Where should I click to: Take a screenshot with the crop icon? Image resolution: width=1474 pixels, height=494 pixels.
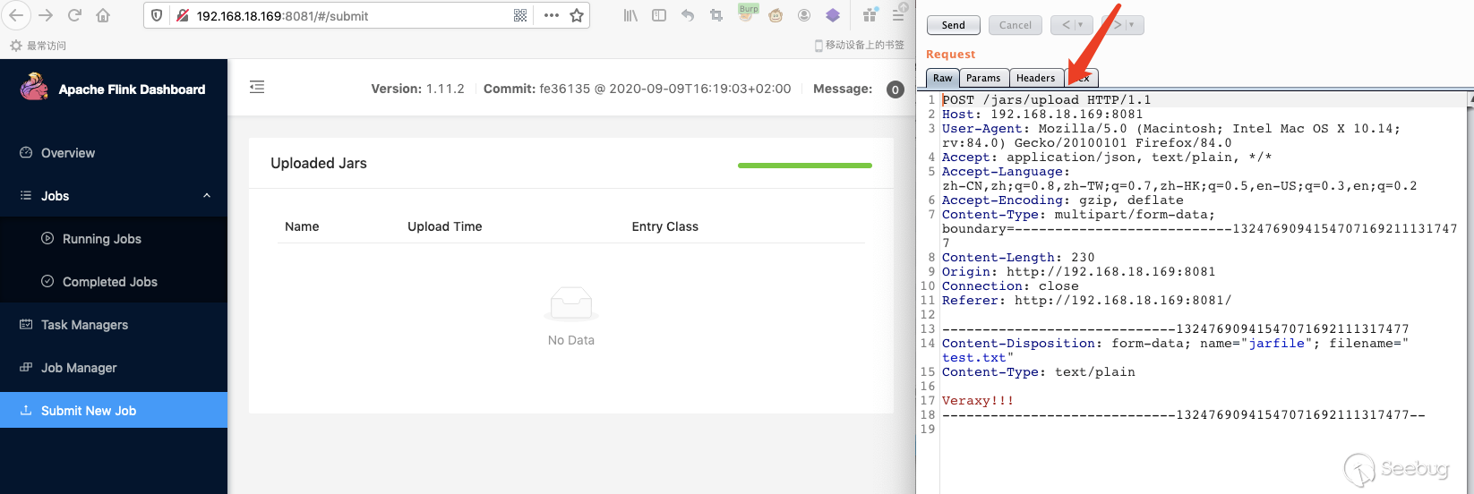tap(716, 15)
